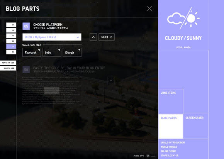The image size is (224, 159).
Task: Click the dimmed up arrow in step 06
Action: (x=111, y=81)
